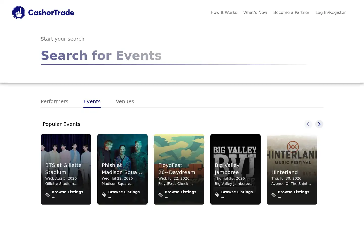This screenshot has height=227, width=364.
Task: Click ticket icon on FloydFest card
Action: point(161,194)
